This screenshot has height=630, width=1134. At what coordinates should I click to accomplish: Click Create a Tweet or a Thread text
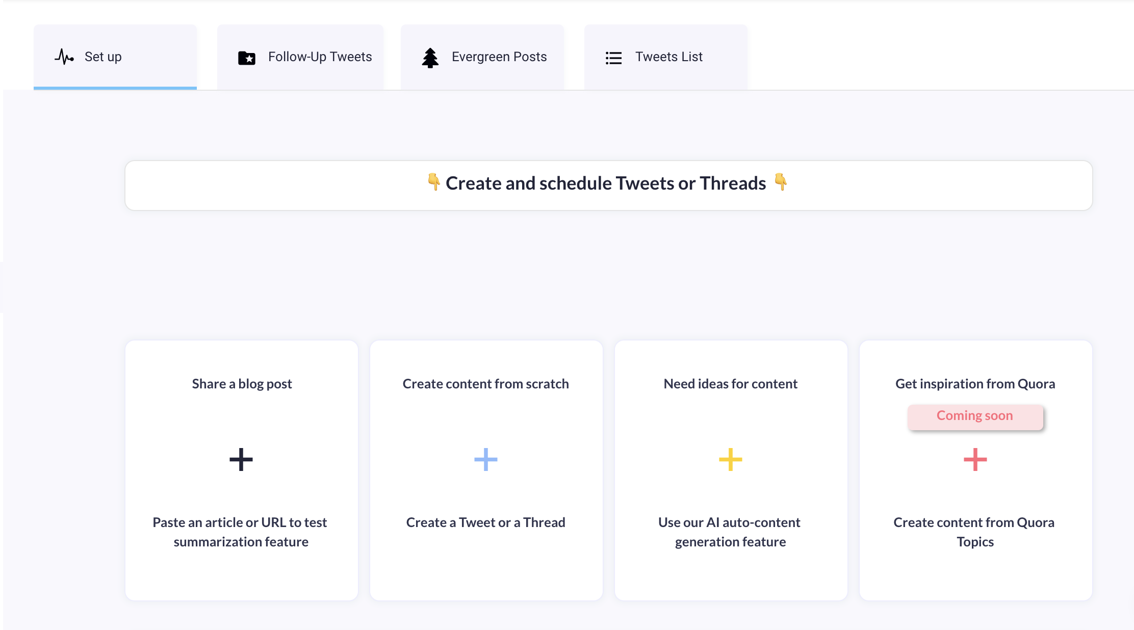(x=485, y=522)
